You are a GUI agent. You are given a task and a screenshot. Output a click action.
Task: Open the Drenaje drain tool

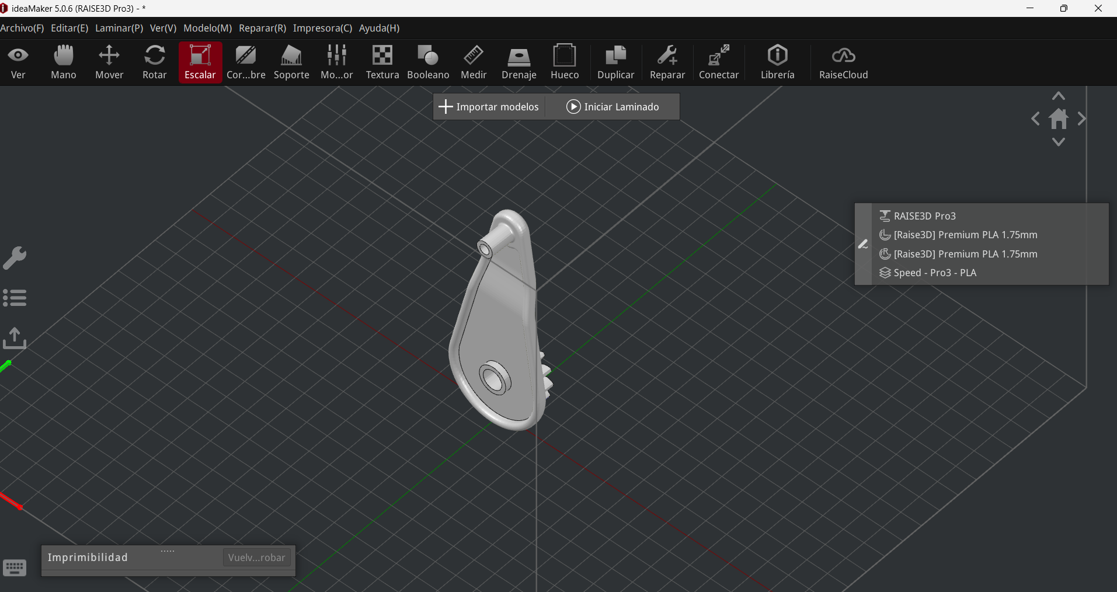click(x=519, y=62)
